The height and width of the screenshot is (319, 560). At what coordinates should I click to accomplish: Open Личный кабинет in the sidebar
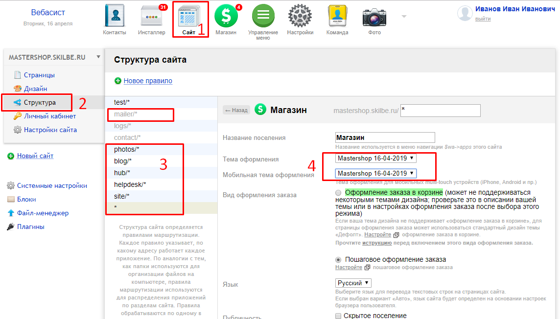coord(49,116)
